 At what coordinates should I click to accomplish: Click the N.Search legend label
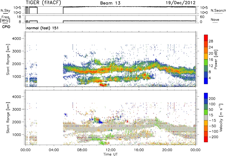(x=218, y=10)
